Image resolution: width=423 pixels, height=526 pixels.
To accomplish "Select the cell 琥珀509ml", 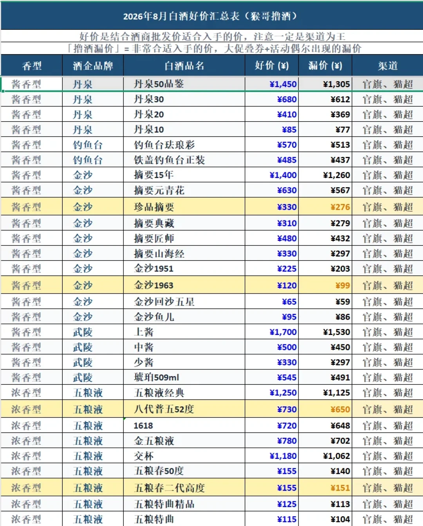I will pyautogui.click(x=184, y=377).
